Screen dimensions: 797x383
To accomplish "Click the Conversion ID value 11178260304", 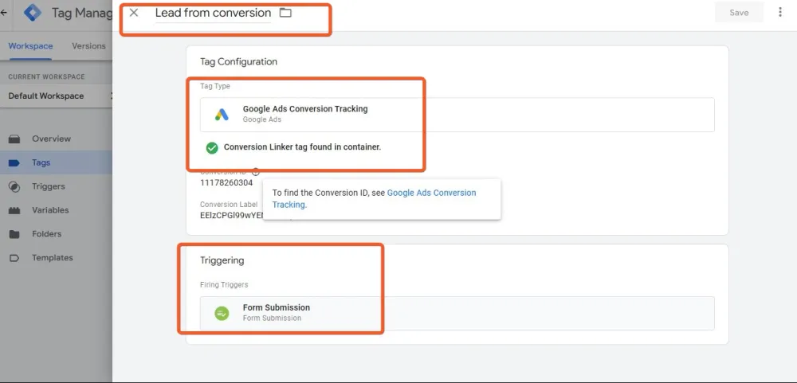I will point(226,182).
